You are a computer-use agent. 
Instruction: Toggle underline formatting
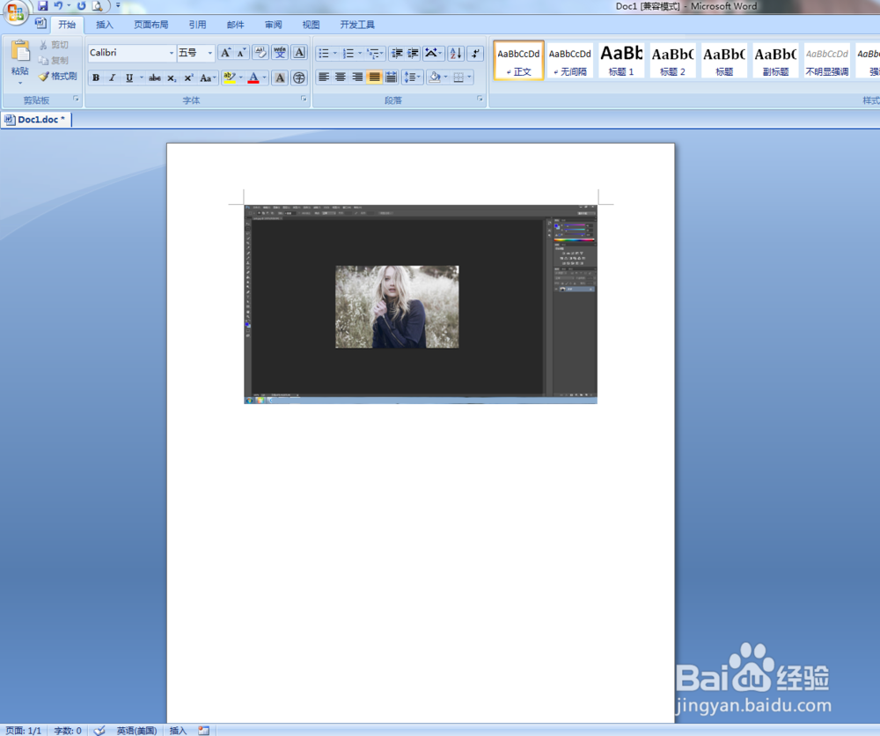pyautogui.click(x=129, y=77)
